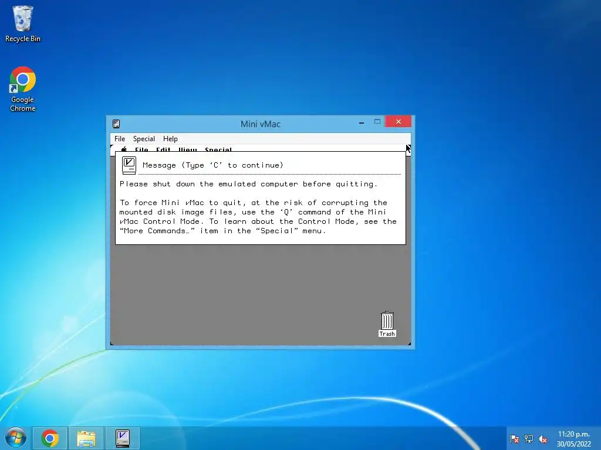
Task: Open the Apple menu in emulated Mac
Action: point(124,149)
